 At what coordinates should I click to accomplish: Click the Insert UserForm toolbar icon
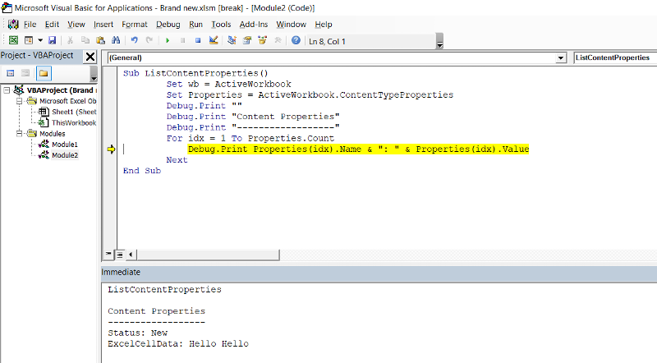(x=29, y=40)
